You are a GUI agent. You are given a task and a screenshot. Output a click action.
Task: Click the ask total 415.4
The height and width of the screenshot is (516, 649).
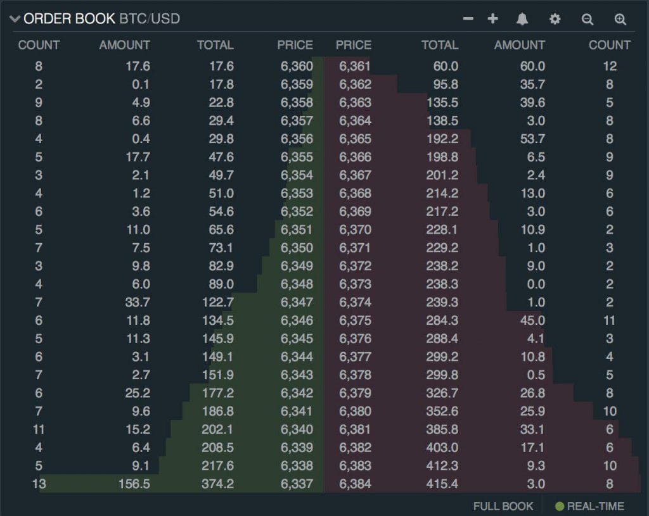coord(441,484)
